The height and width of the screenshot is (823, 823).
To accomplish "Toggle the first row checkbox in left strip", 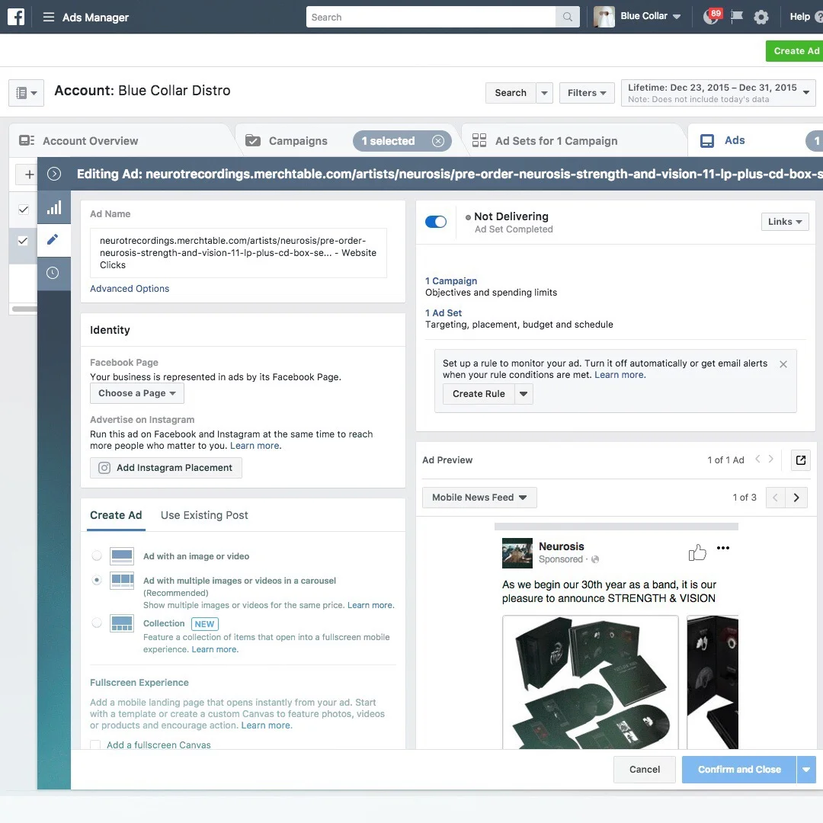I will pos(23,210).
